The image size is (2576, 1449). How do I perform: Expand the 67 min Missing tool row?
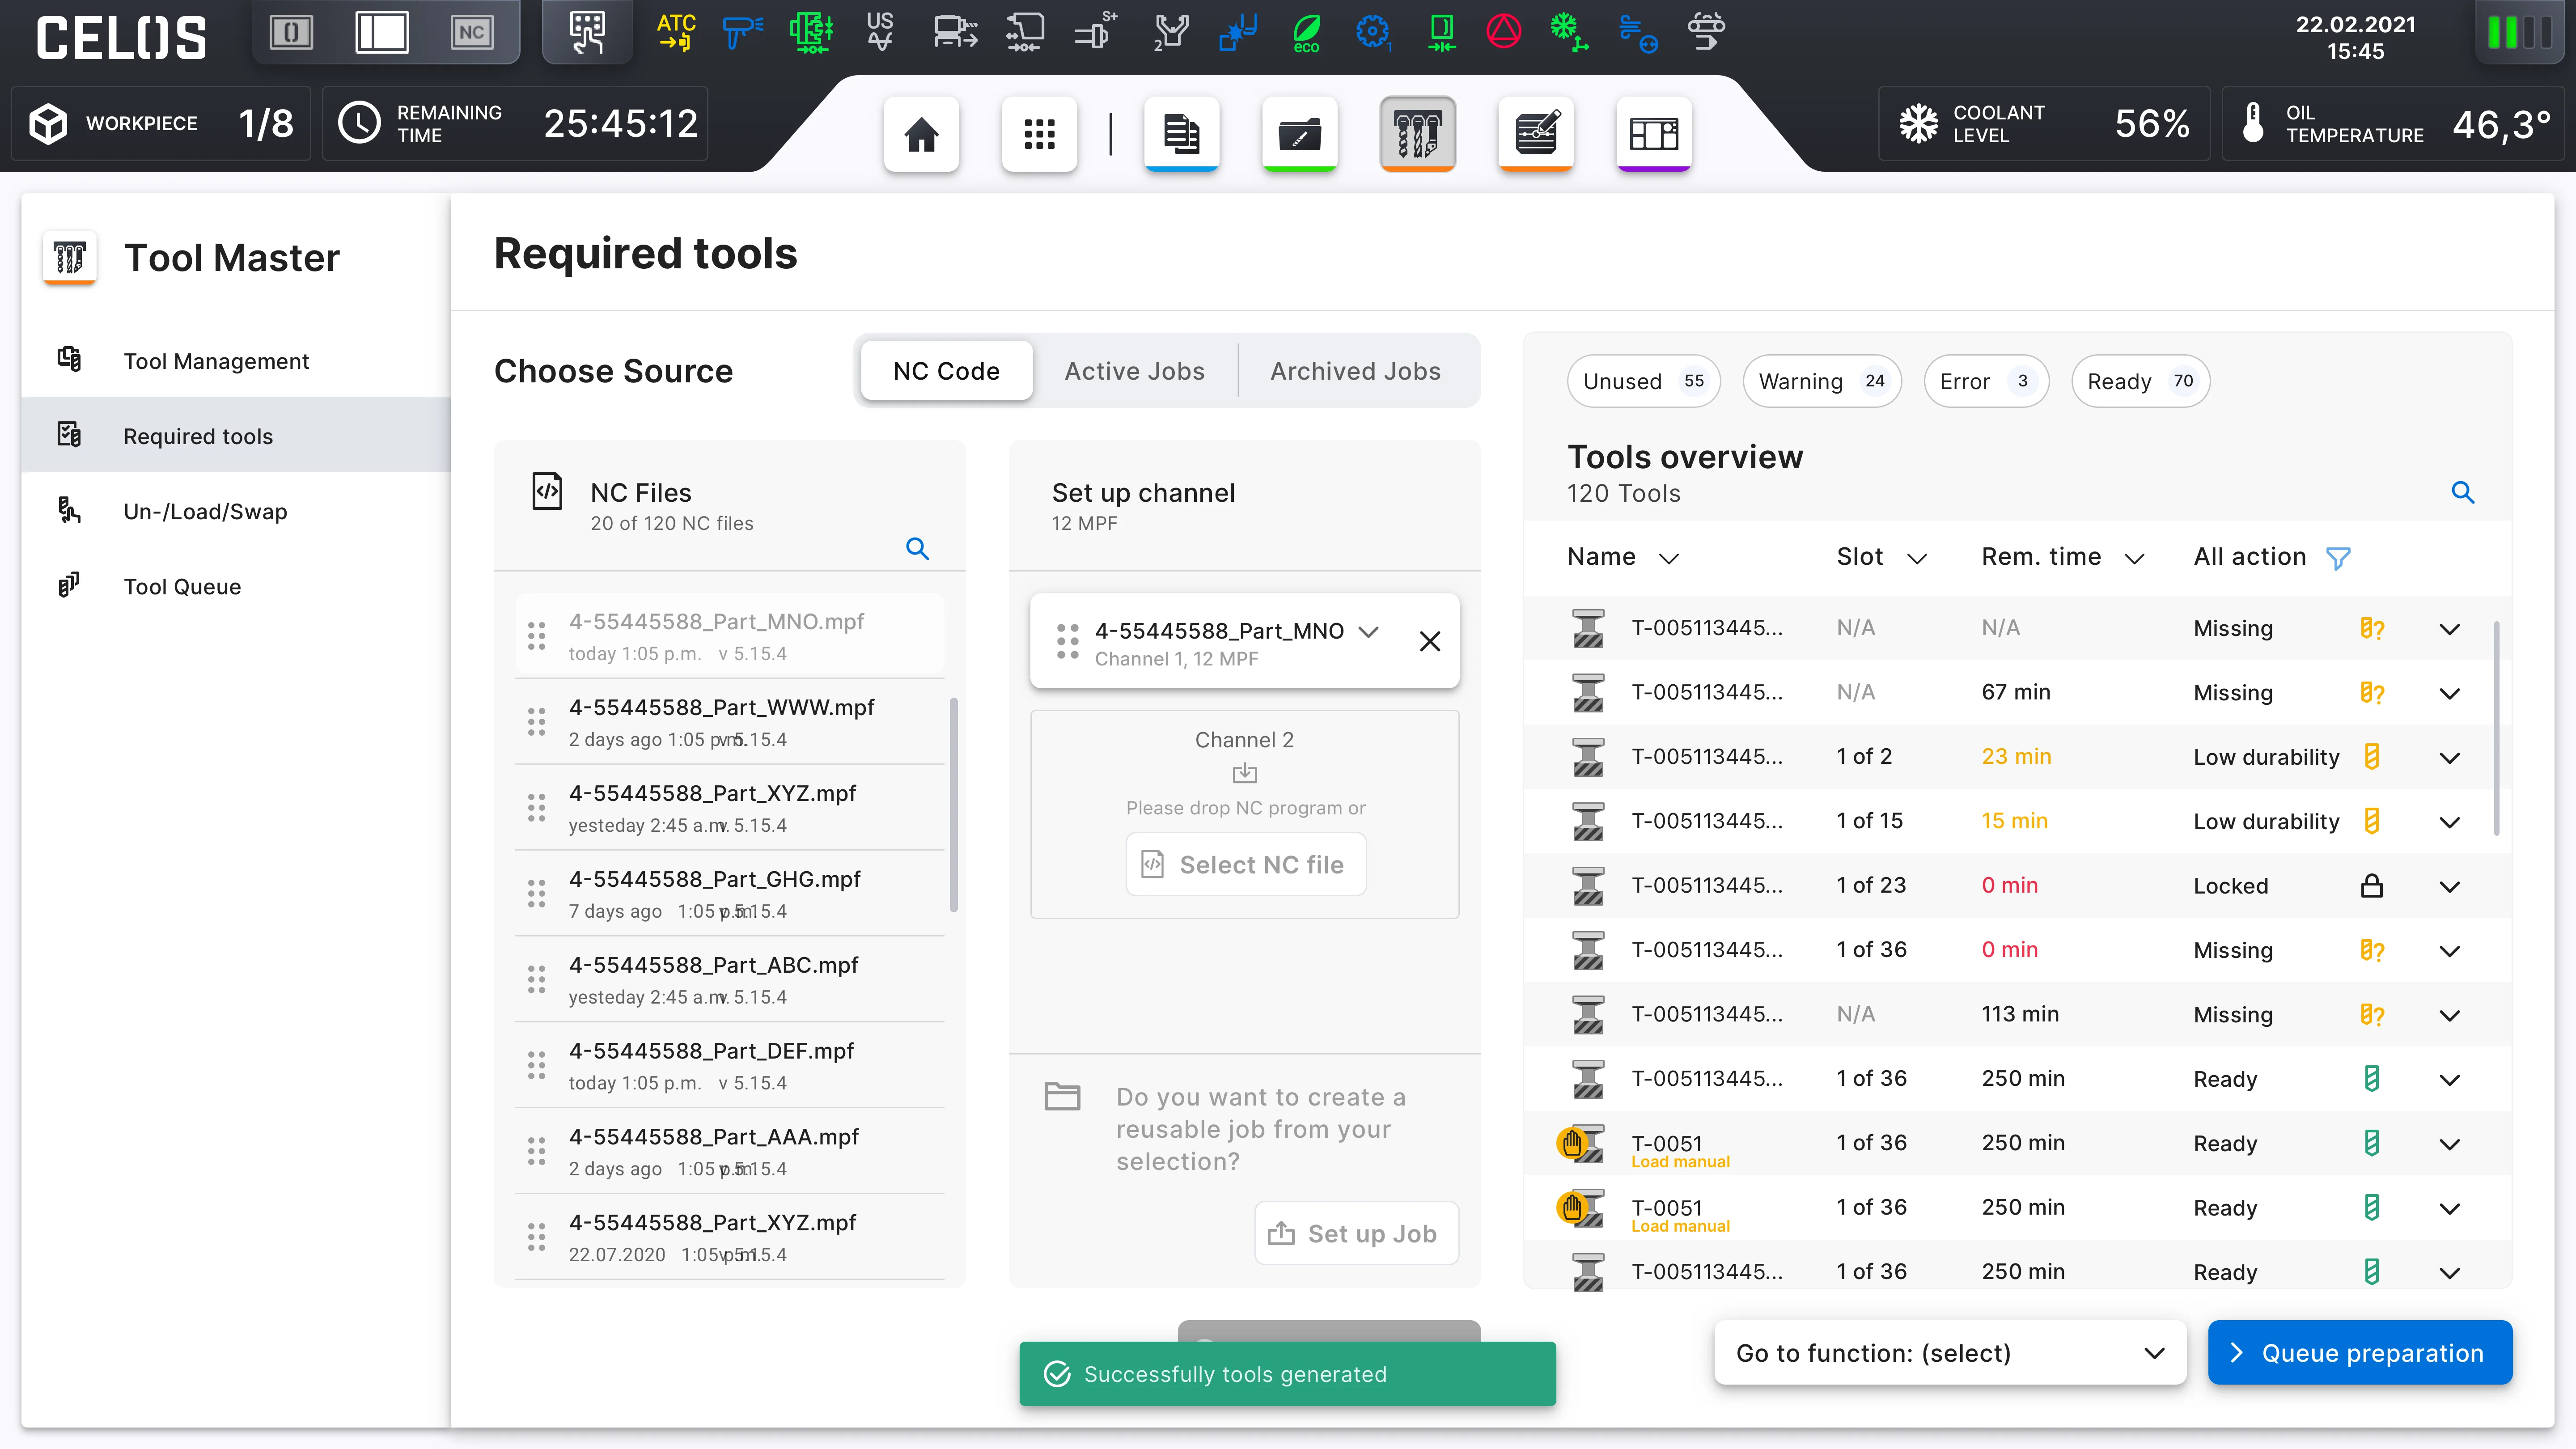pos(2449,693)
